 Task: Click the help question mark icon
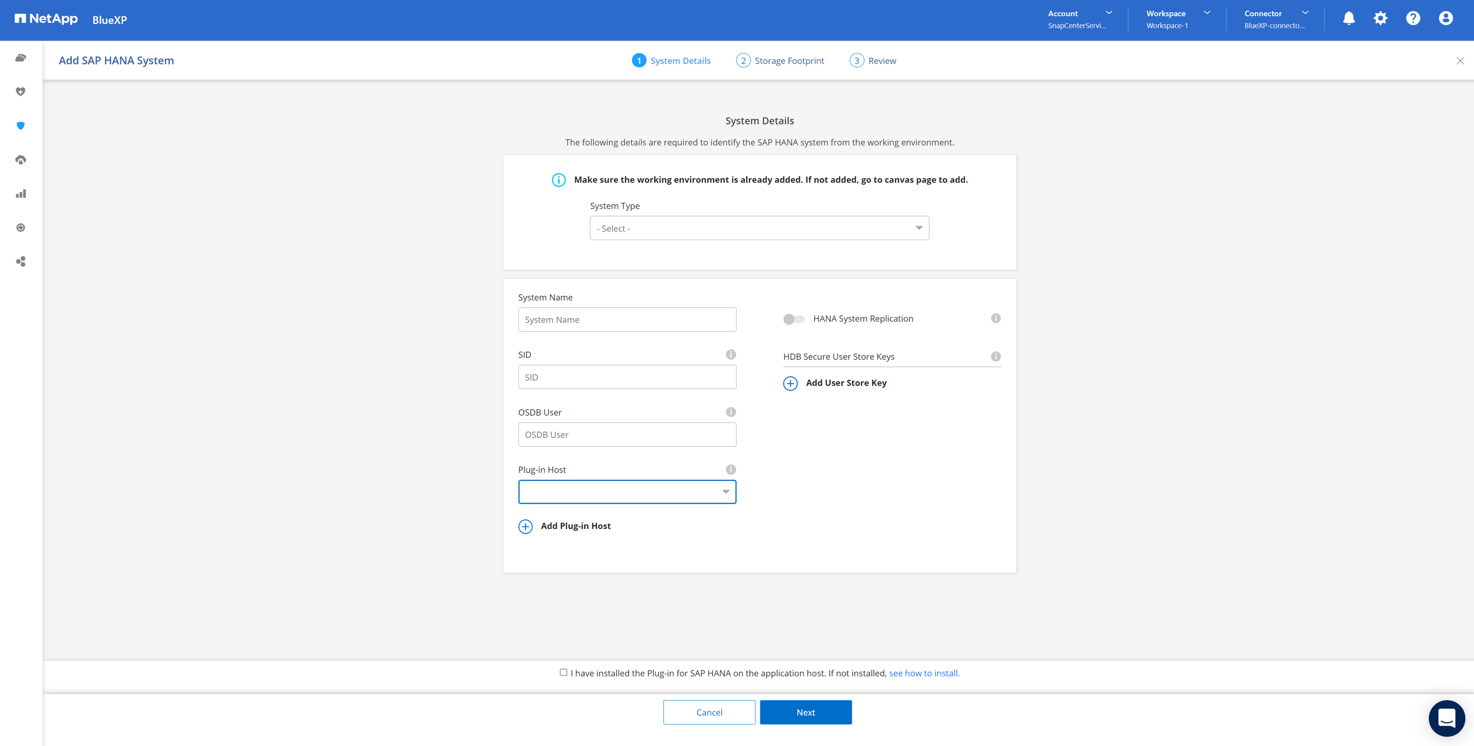[1413, 18]
